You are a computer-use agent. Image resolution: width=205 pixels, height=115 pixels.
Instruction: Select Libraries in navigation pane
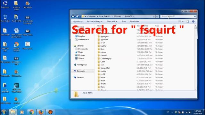click(x=80, y=46)
